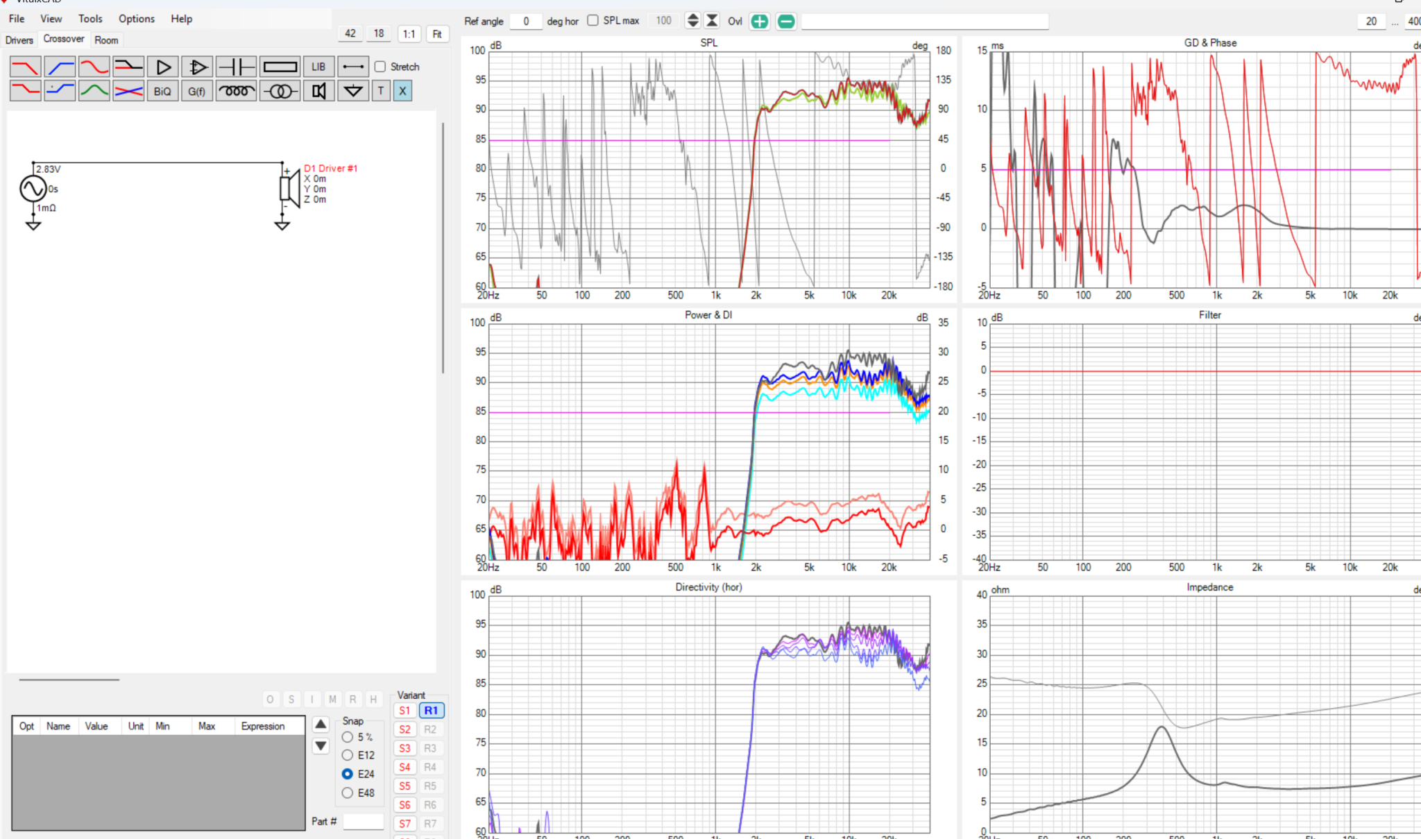Select the 2.83V voltage source symbol
1421x839 pixels.
33,189
